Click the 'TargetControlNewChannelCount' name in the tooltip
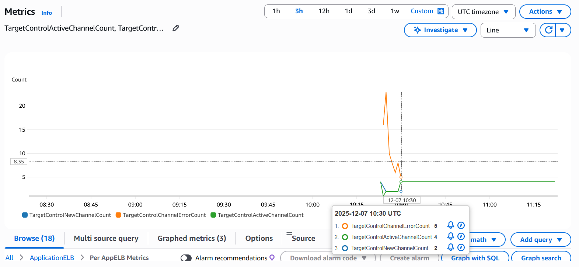 (x=390, y=248)
